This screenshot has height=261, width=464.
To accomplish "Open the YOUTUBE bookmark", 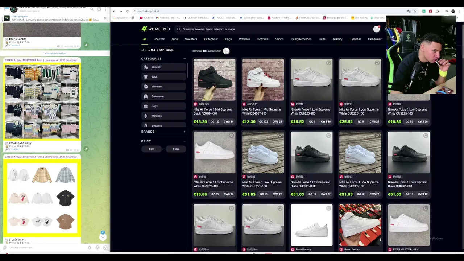I will point(146,18).
